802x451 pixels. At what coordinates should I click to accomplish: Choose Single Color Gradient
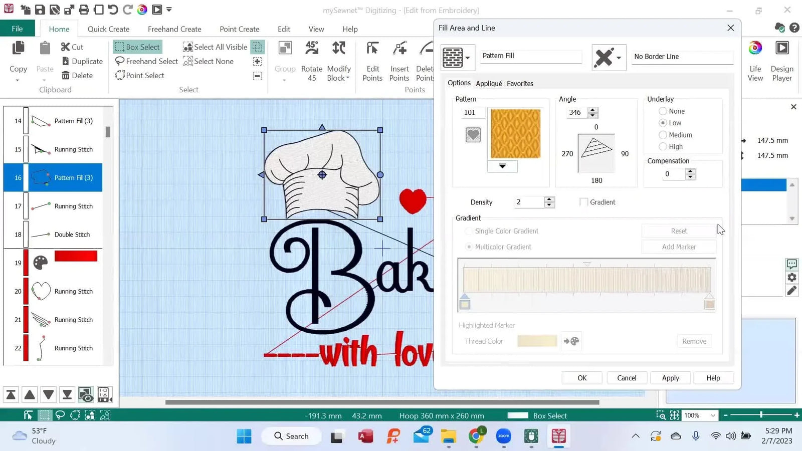click(469, 231)
